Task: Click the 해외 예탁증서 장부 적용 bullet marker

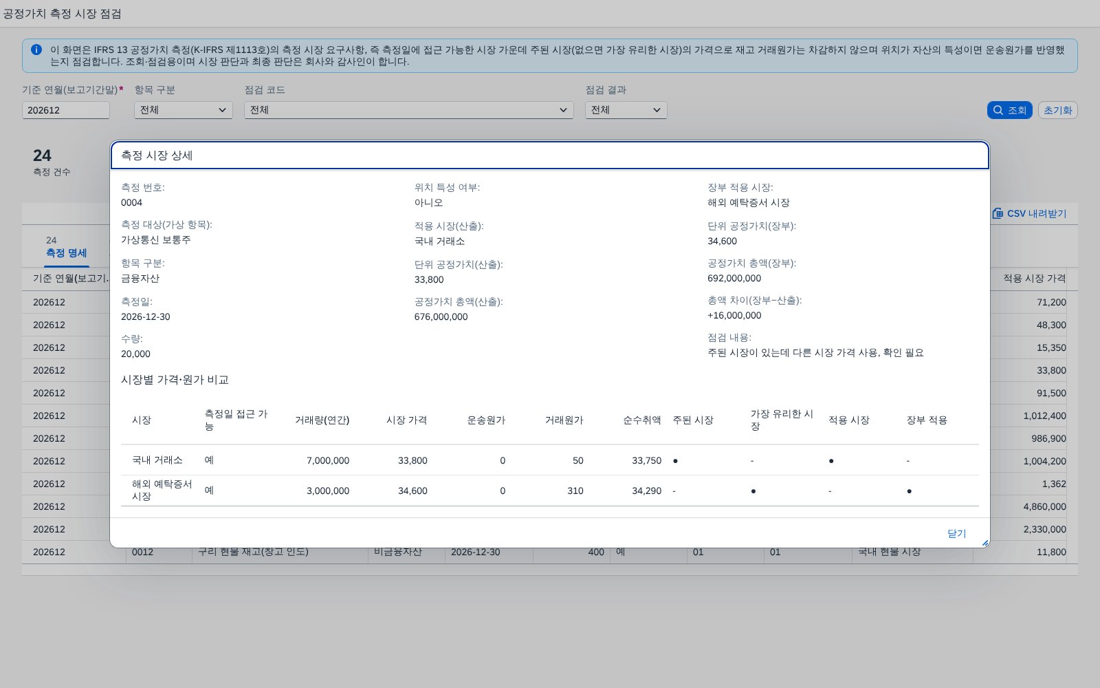Action: 909,491
